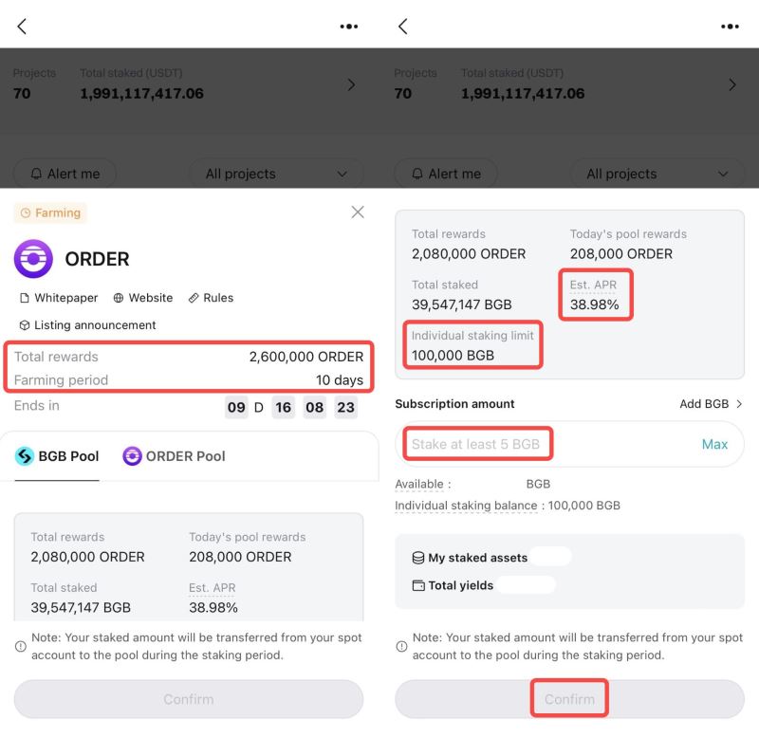The width and height of the screenshot is (759, 756).
Task: Click the BGB Pool hexagon icon
Action: coord(21,456)
